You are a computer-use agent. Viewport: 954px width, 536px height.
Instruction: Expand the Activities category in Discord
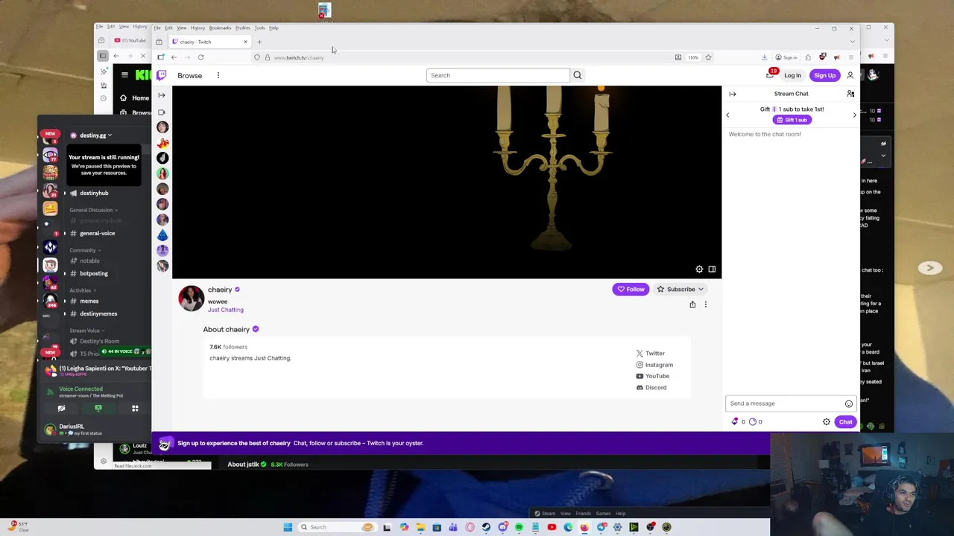point(83,290)
